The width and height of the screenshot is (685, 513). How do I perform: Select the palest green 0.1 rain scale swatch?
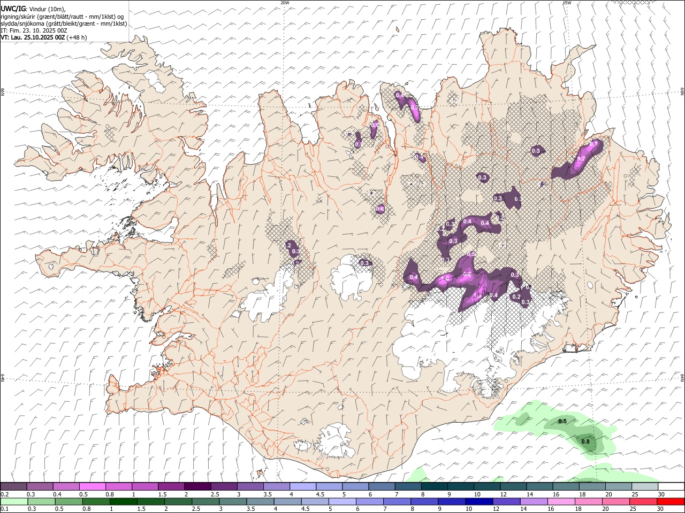14,501
